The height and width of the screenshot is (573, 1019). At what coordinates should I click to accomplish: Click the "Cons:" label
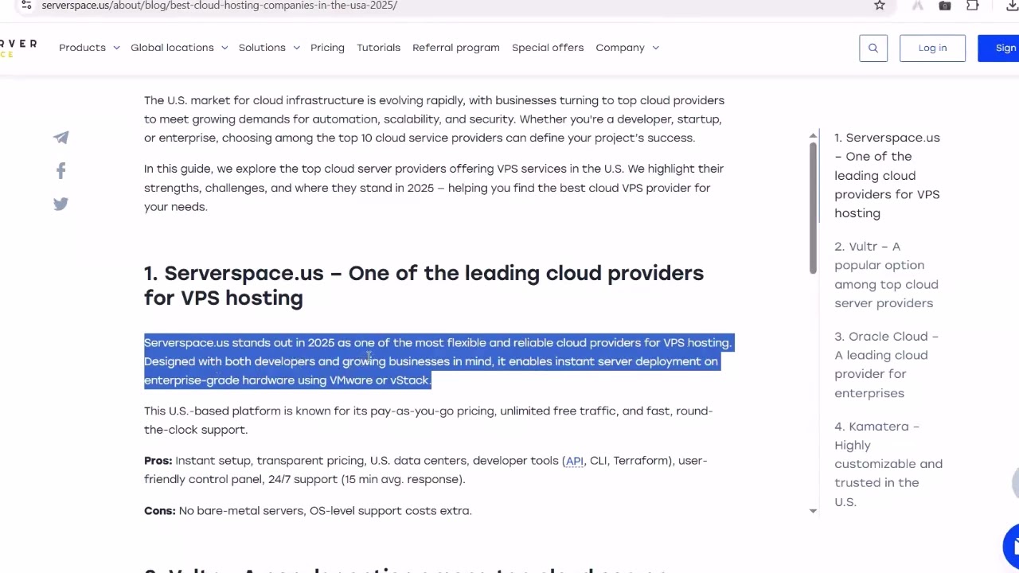pos(160,511)
